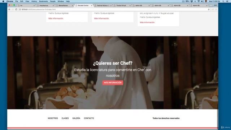
Task: Open Chrome's three-dot menu
Action: 216,9
